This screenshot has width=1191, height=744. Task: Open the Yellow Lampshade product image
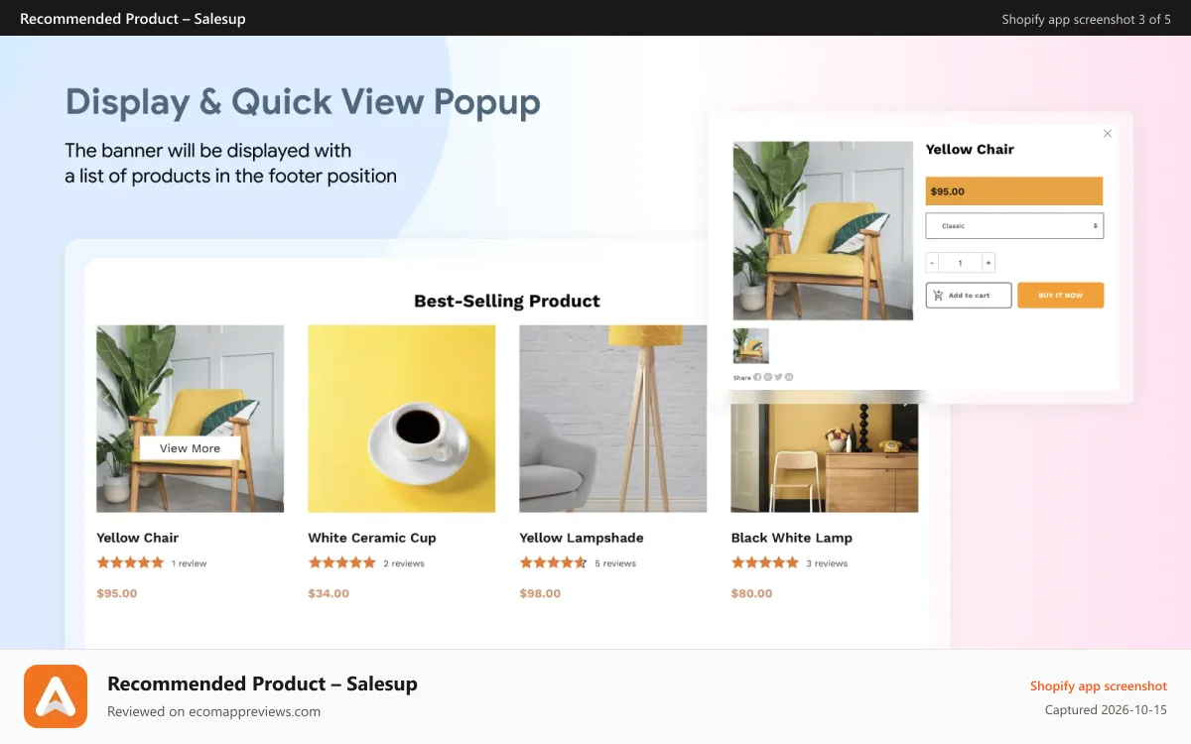coord(613,419)
